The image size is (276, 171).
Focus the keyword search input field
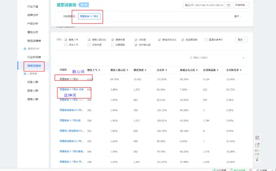pyautogui.click(x=217, y=57)
